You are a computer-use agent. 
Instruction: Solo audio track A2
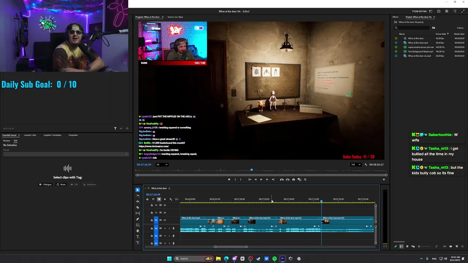click(169, 236)
